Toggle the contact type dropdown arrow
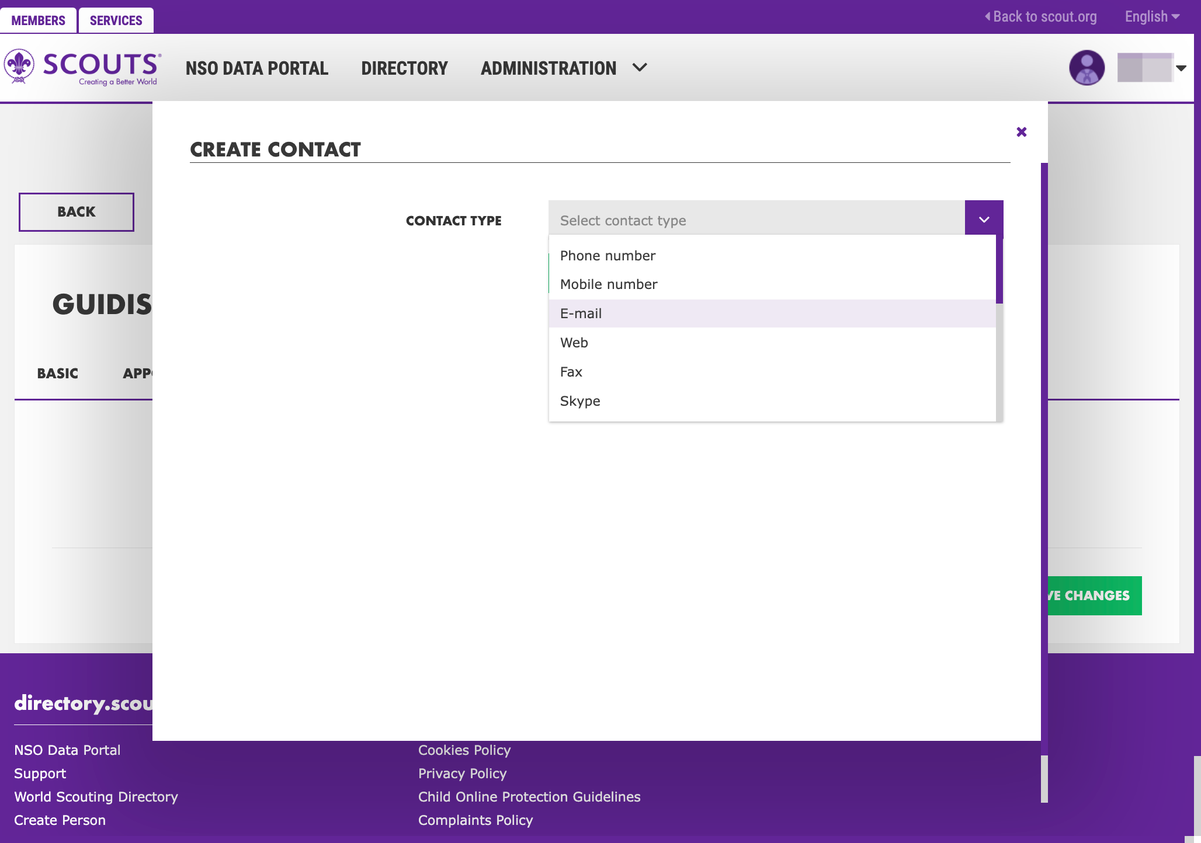 [984, 220]
